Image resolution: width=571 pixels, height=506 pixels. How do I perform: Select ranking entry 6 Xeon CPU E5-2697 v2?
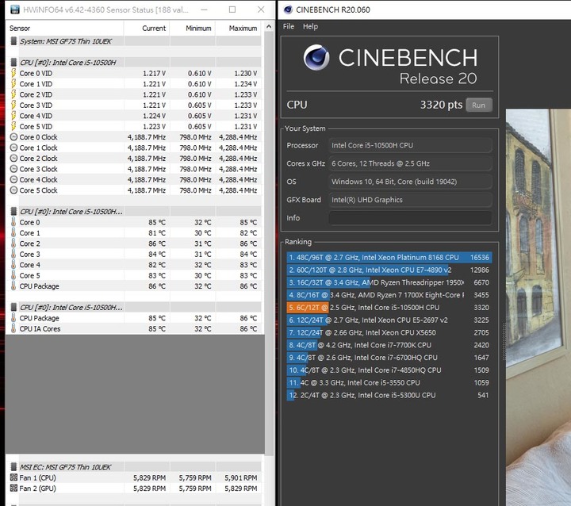point(389,320)
